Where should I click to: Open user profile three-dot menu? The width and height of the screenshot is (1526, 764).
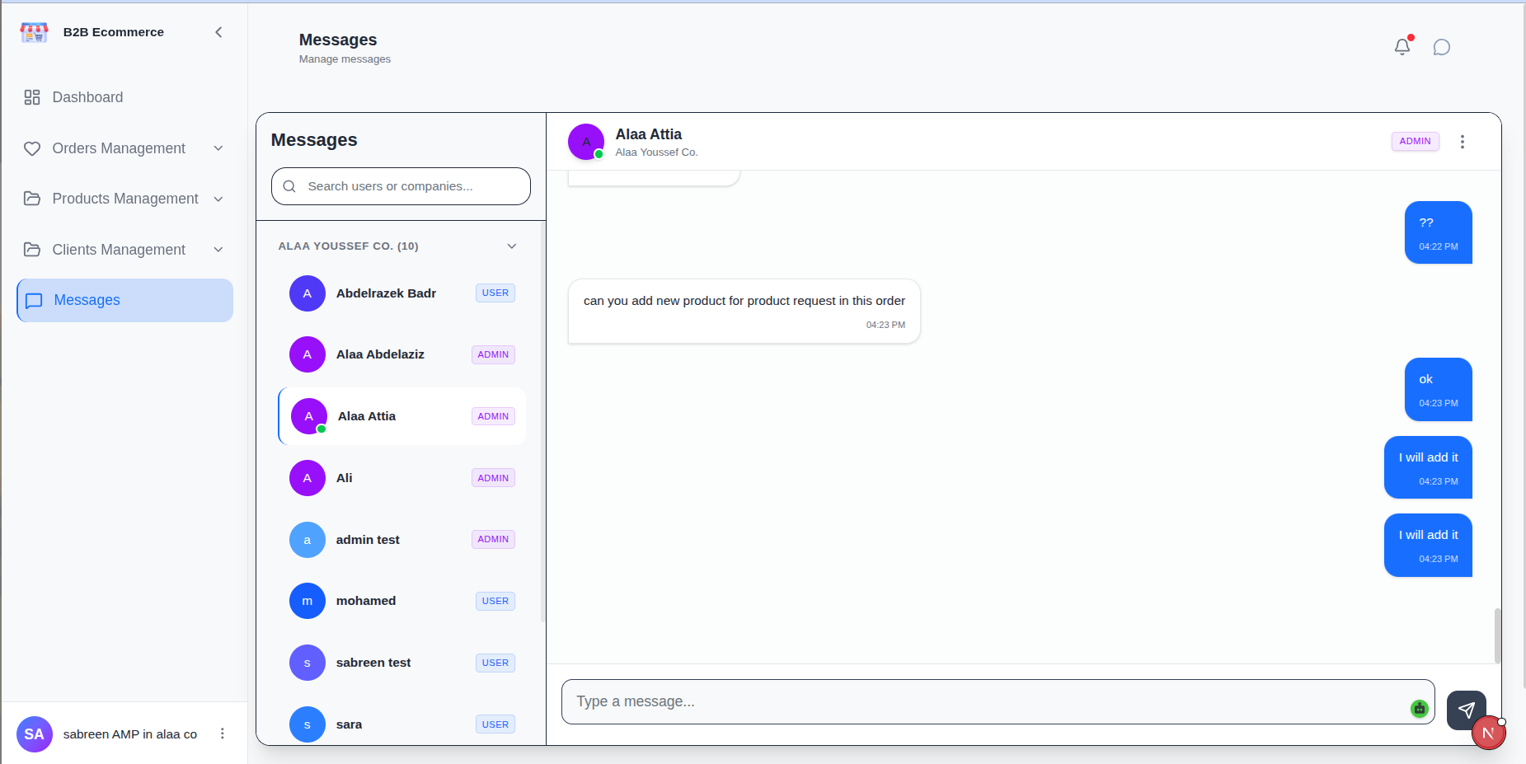pyautogui.click(x=222, y=734)
